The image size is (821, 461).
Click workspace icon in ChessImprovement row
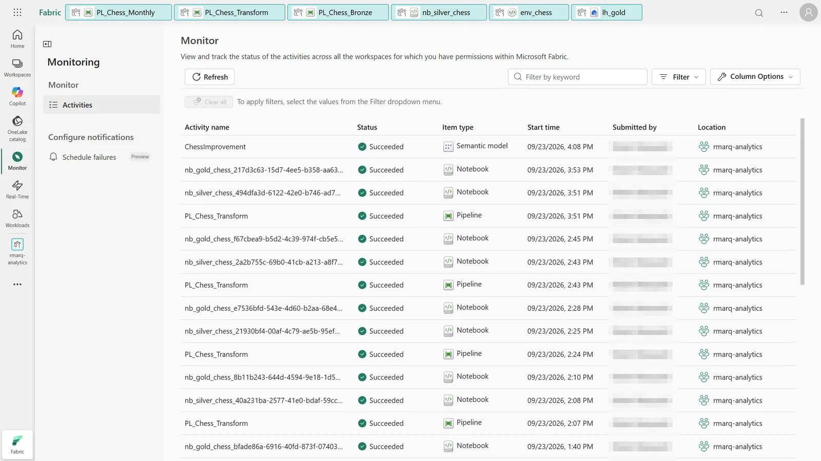(x=704, y=146)
